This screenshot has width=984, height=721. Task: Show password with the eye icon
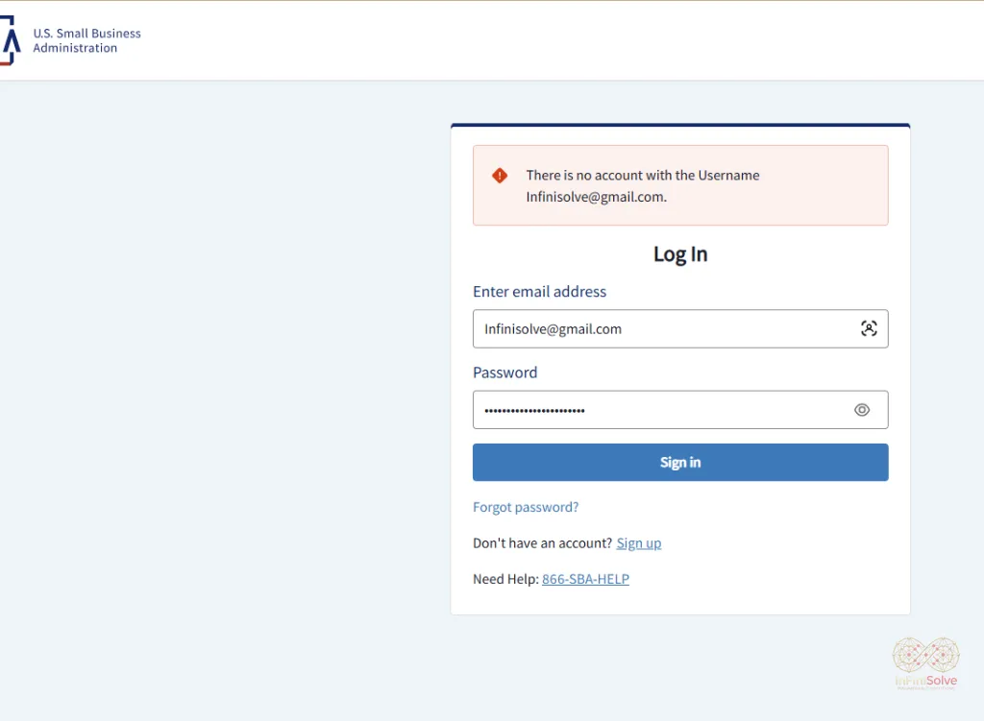tap(862, 410)
